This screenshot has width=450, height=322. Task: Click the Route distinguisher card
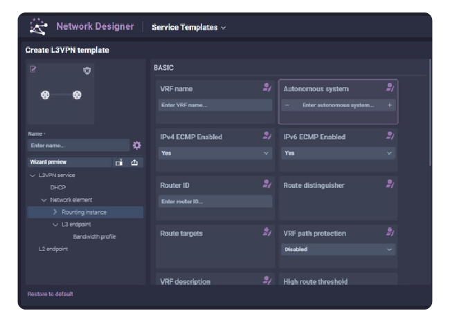pos(339,198)
